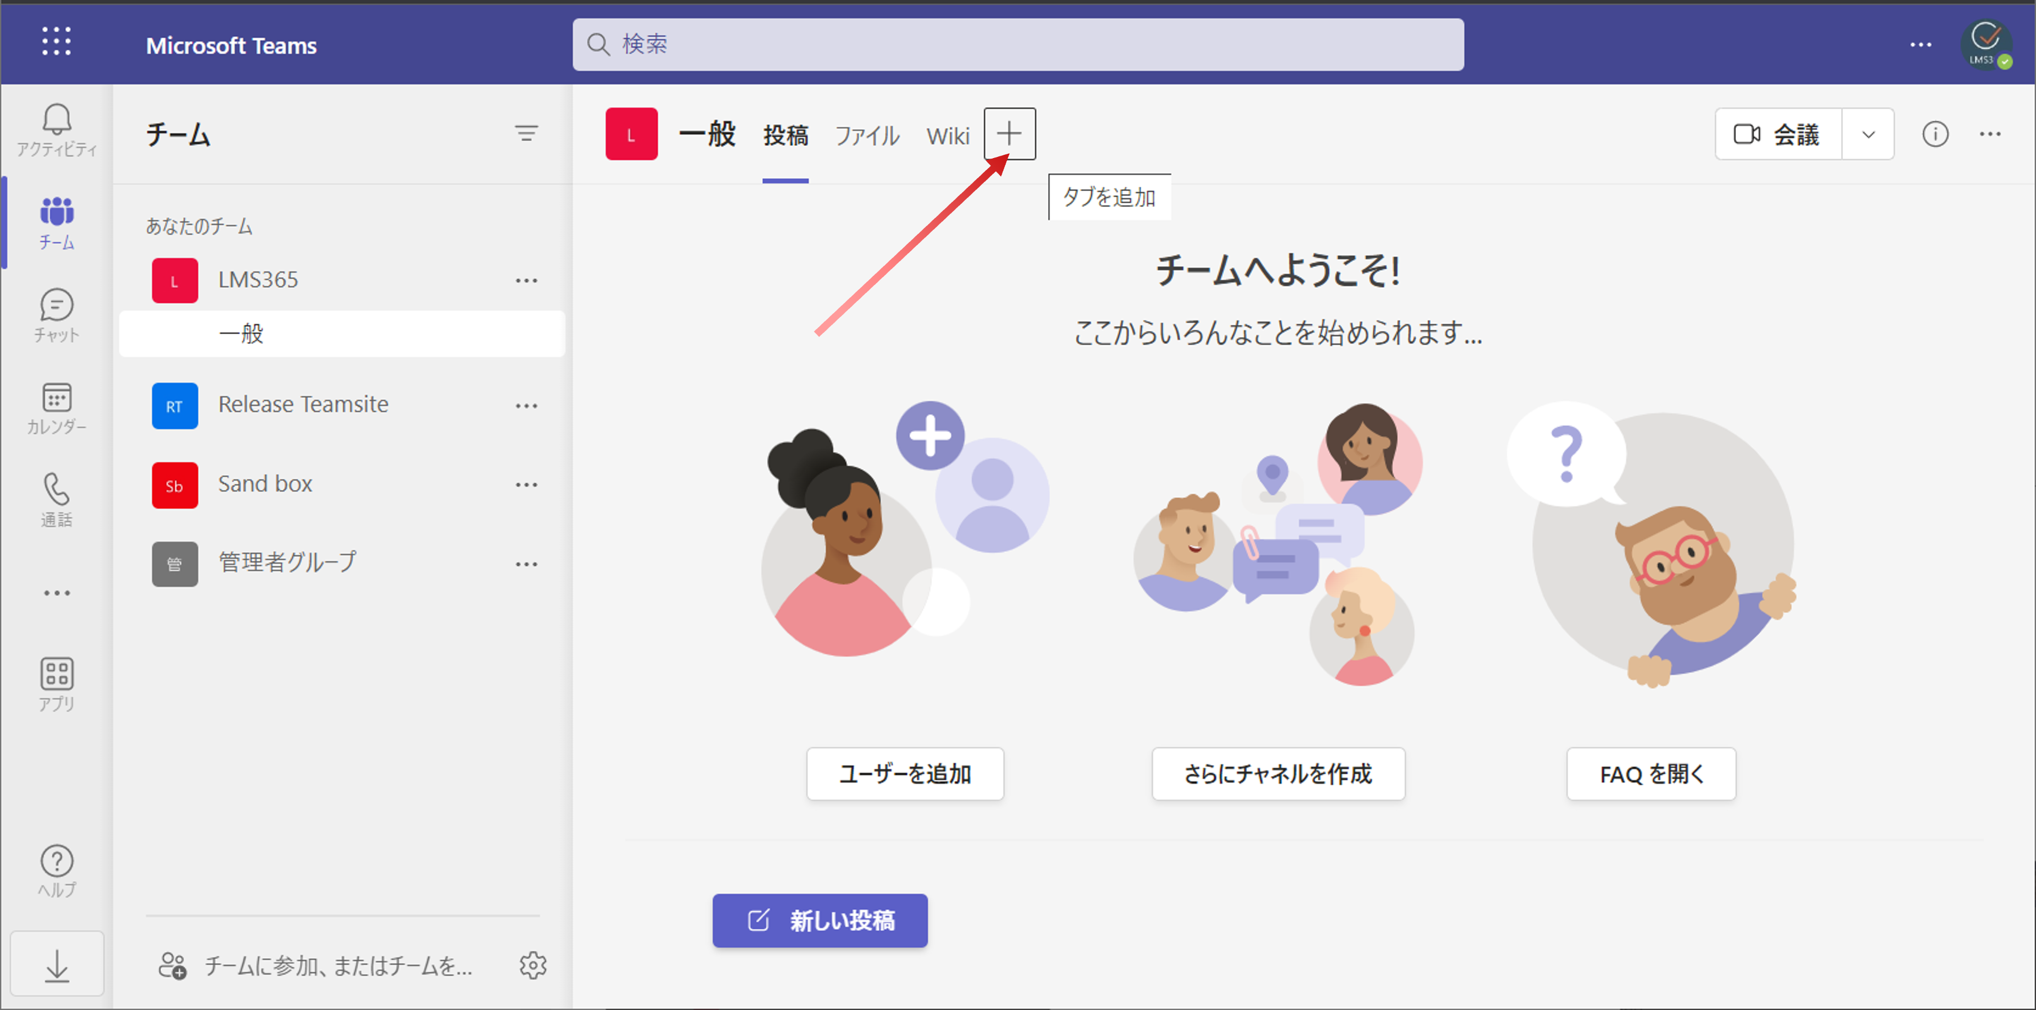Start 新しい投稿 new post
Screen dimensions: 2036x1010
(x=820, y=920)
